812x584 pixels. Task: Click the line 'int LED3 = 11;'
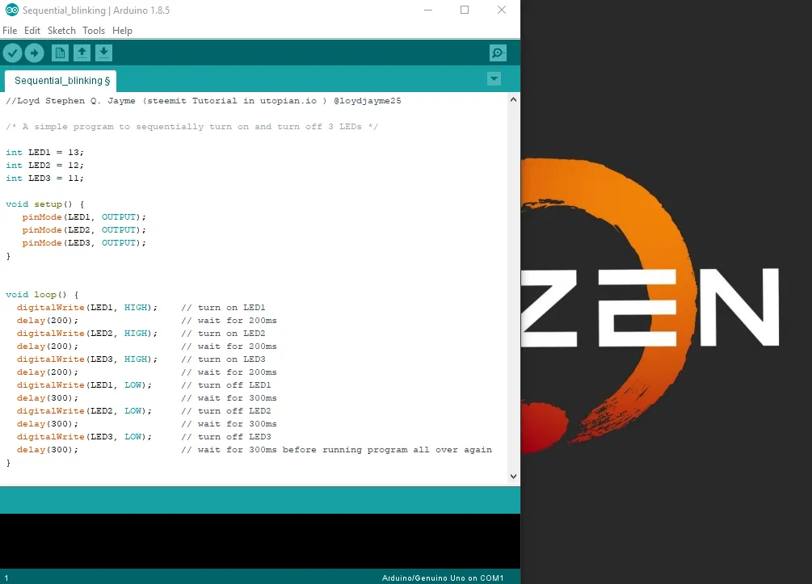(x=44, y=179)
